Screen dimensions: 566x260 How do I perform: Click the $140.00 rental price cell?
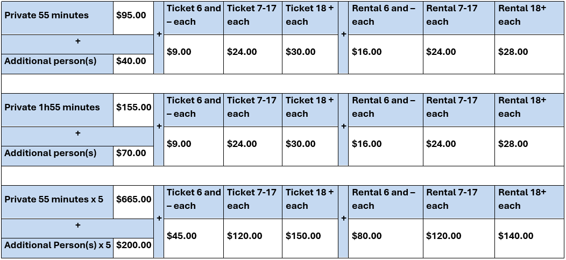529,238
